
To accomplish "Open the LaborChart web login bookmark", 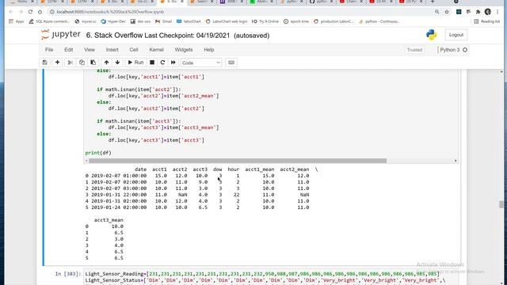I will [227, 21].
